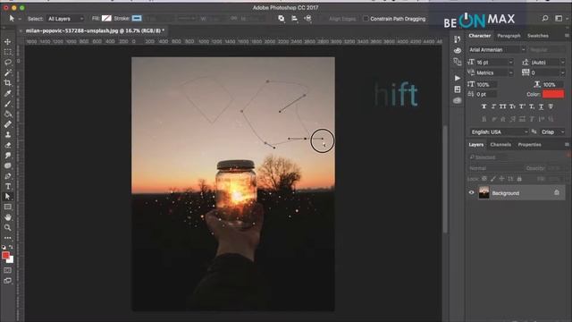This screenshot has width=572, height=322.
Task: Toggle Small Caps style
Action: tap(512, 106)
